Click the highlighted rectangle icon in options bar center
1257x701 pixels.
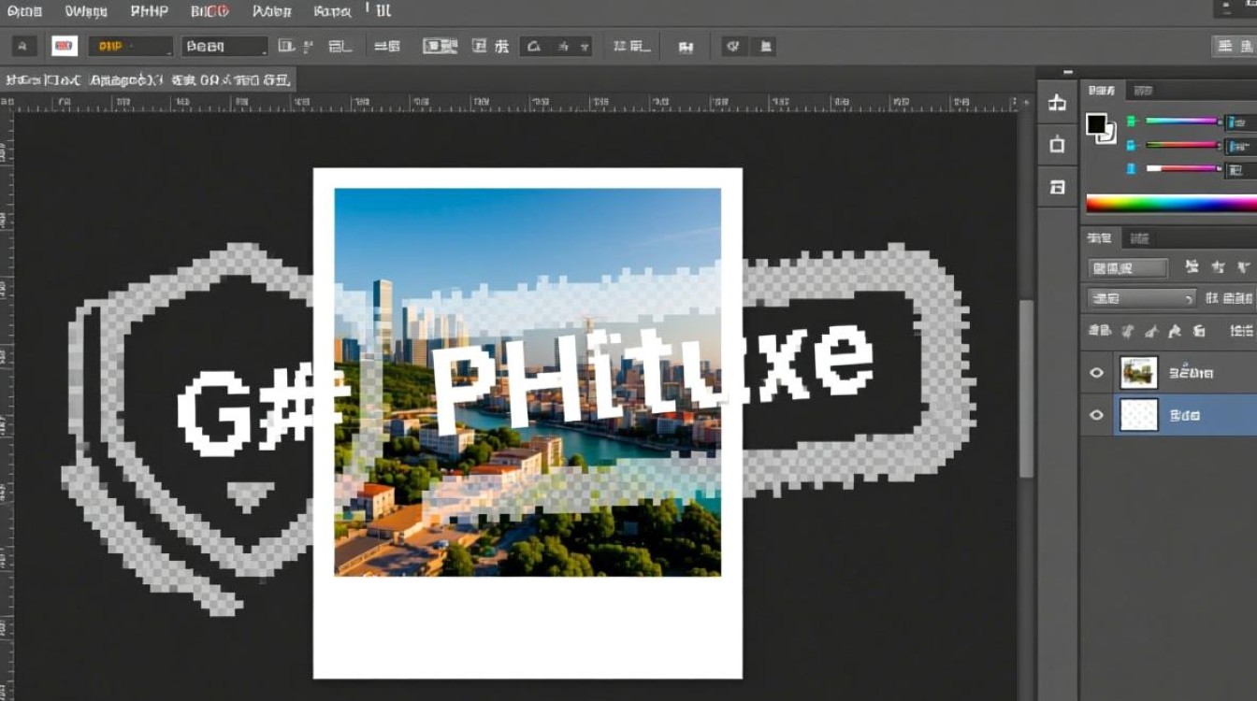(x=440, y=46)
